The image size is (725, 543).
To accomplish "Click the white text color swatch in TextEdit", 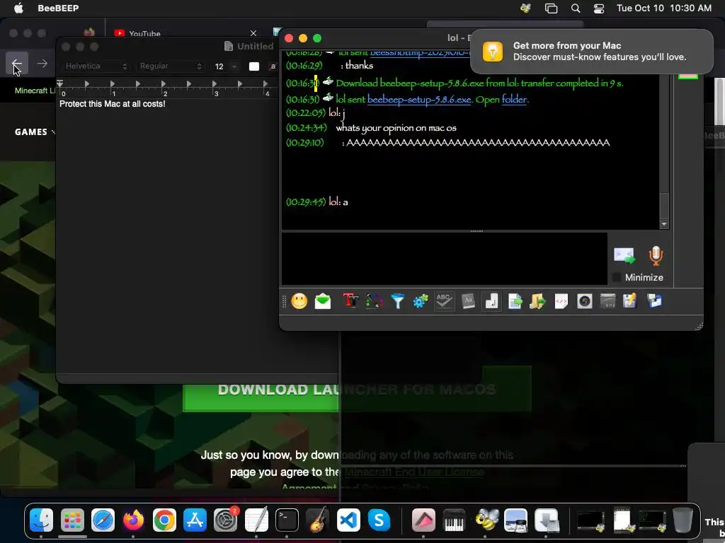I will tap(254, 66).
